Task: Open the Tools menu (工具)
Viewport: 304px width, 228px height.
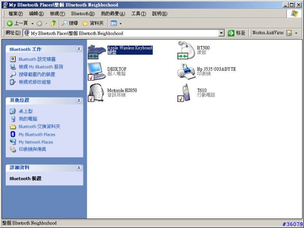Action: pyautogui.click(x=139, y=14)
